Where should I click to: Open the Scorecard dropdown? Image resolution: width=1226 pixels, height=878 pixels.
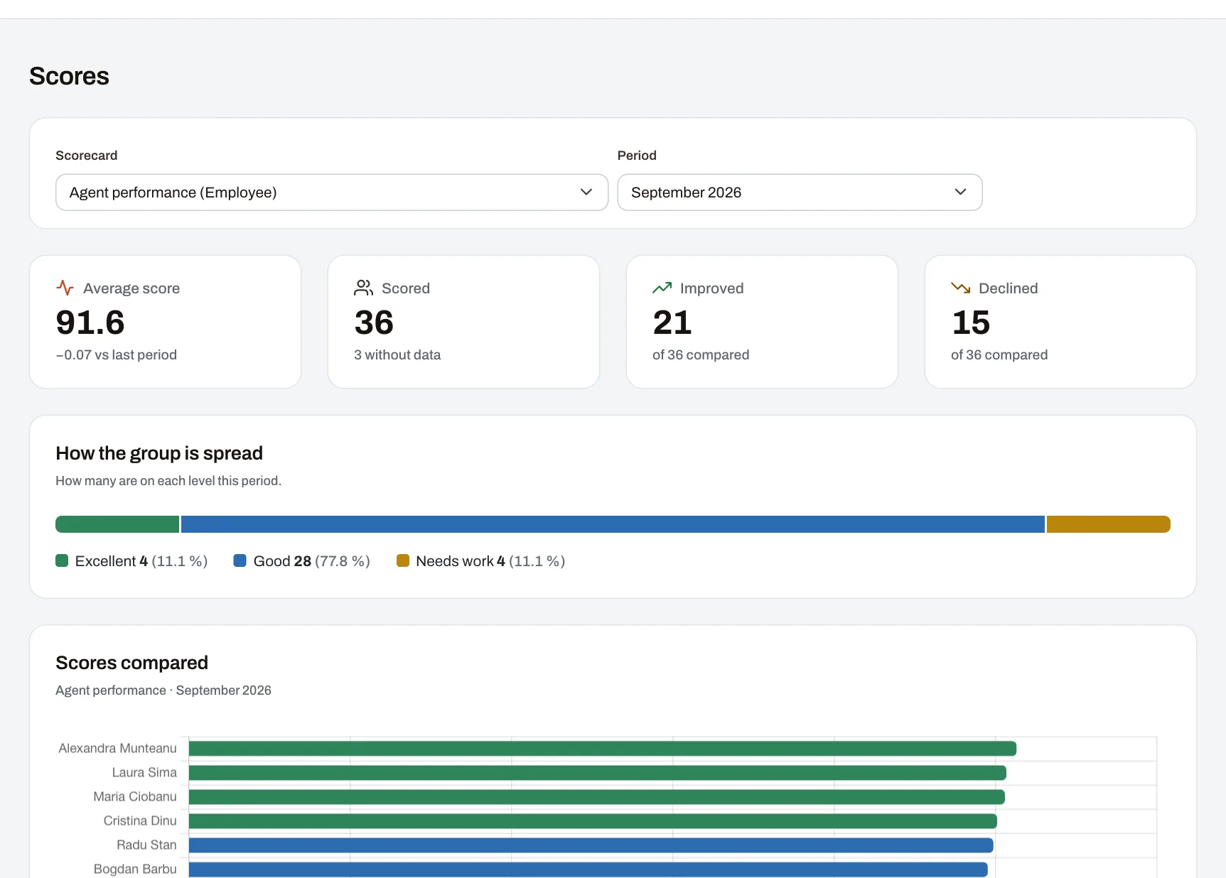point(332,193)
